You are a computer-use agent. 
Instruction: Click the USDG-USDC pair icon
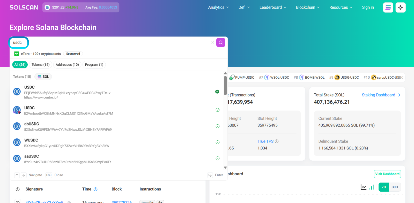[x=337, y=77]
